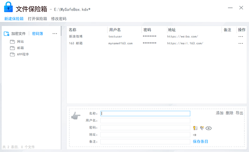Viewport: 249px width, 152px height.
Task: Click the password generator key icon
Action: (x=195, y=128)
